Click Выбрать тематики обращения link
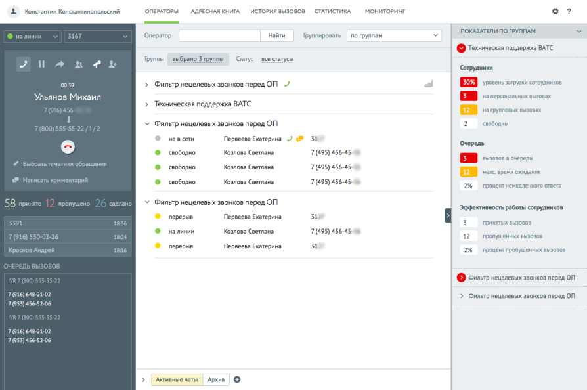This screenshot has width=587, height=390. [65, 164]
